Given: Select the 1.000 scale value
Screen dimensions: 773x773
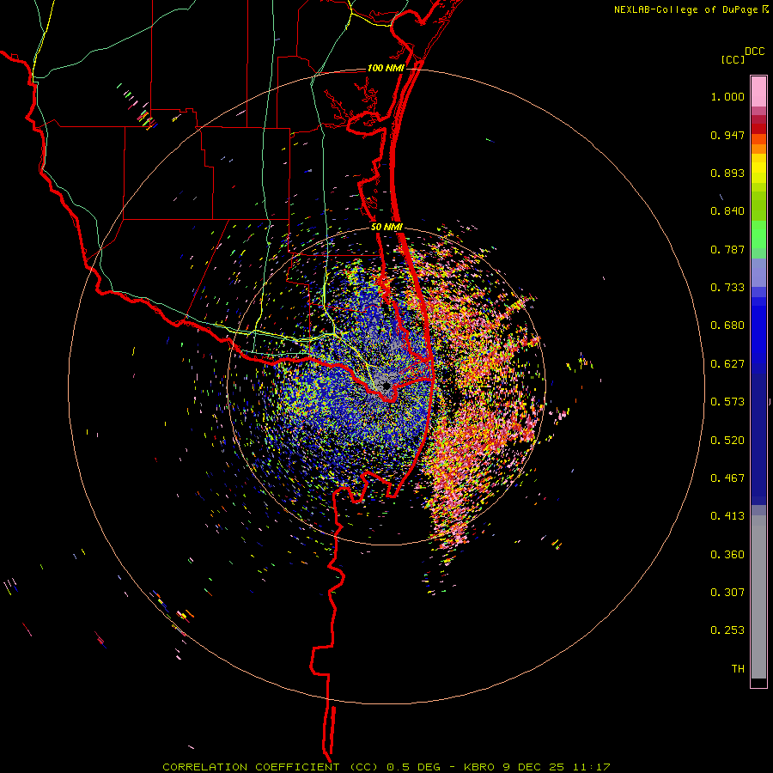Looking at the screenshot, I should click(x=727, y=97).
